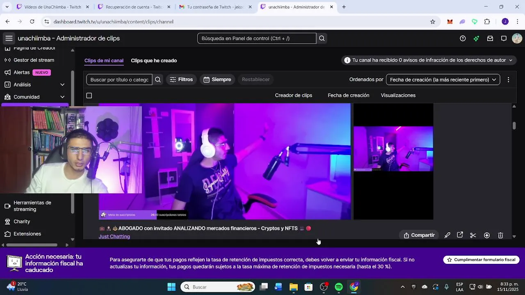The height and width of the screenshot is (295, 525).
Task: Open the user avatar menu
Action: click(517, 39)
